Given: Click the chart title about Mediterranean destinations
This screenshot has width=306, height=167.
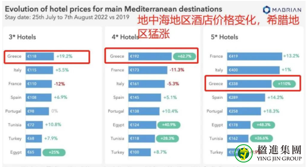Looking at the screenshot, I should [113, 9].
